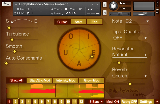Open the AUX sends panel
This screenshot has width=160, height=104.
(157, 9)
